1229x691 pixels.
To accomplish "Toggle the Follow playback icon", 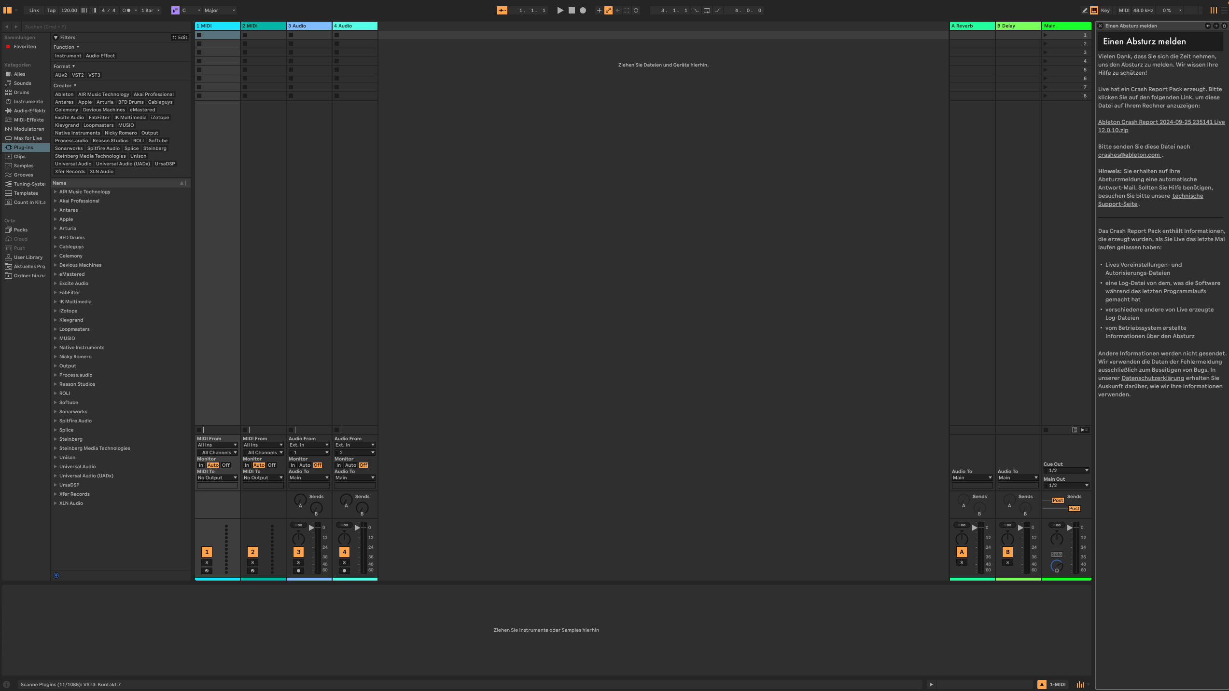I will [x=502, y=10].
